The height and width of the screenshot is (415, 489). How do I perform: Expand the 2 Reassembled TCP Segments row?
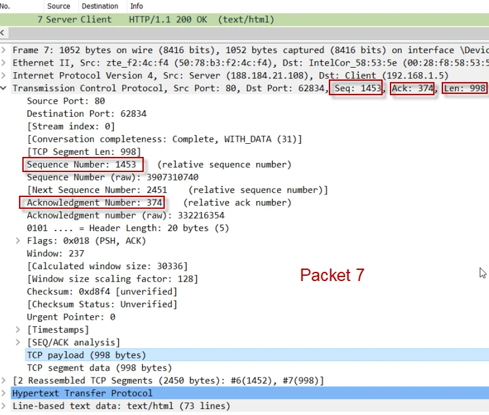coord(5,381)
